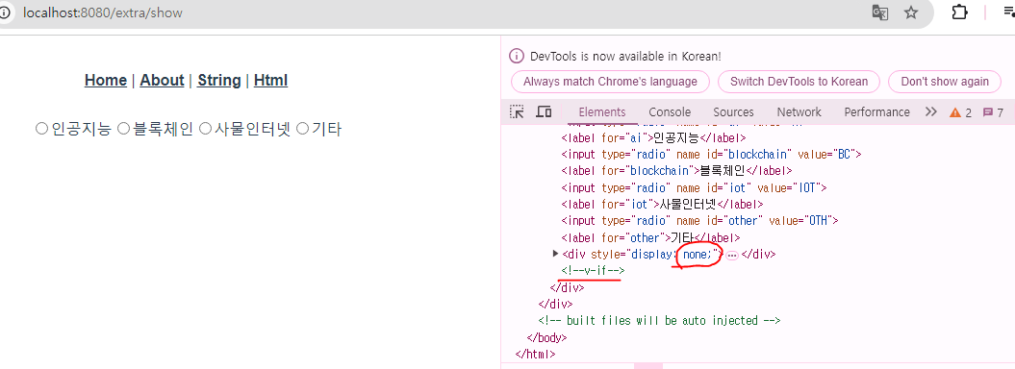
Task: Switch to the Elements tab
Action: (602, 111)
